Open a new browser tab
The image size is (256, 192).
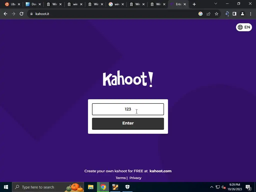(194, 4)
